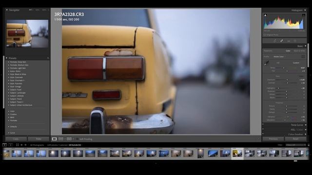Select the Red Eye Correction tool
Screen dimensions: 312x175
289,41
